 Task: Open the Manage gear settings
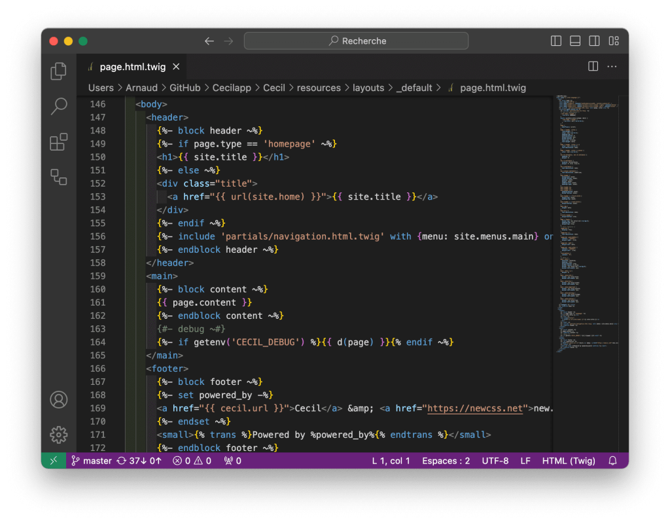pyautogui.click(x=59, y=434)
